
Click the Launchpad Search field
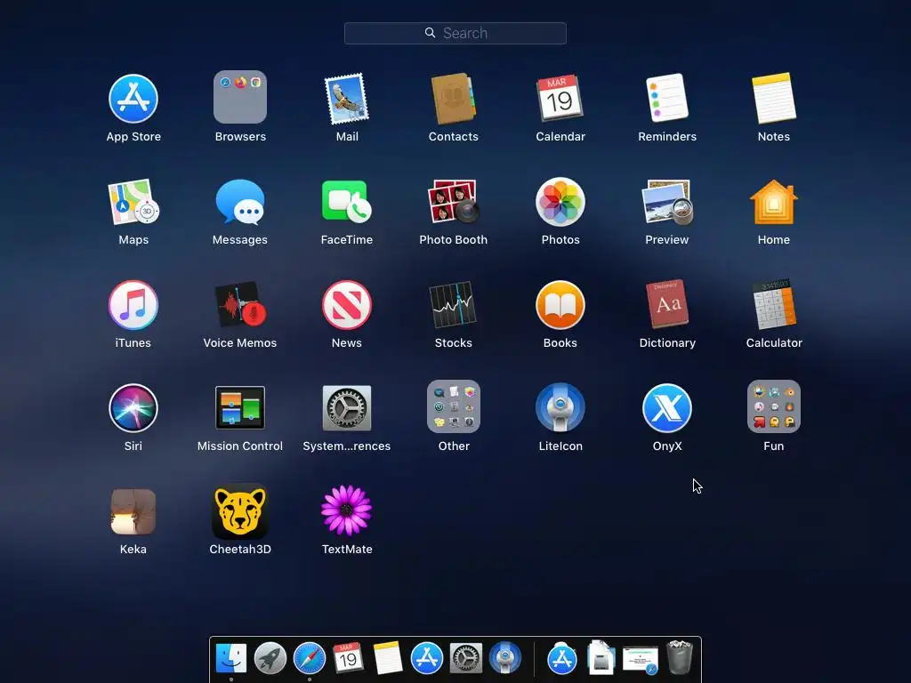pyautogui.click(x=455, y=33)
